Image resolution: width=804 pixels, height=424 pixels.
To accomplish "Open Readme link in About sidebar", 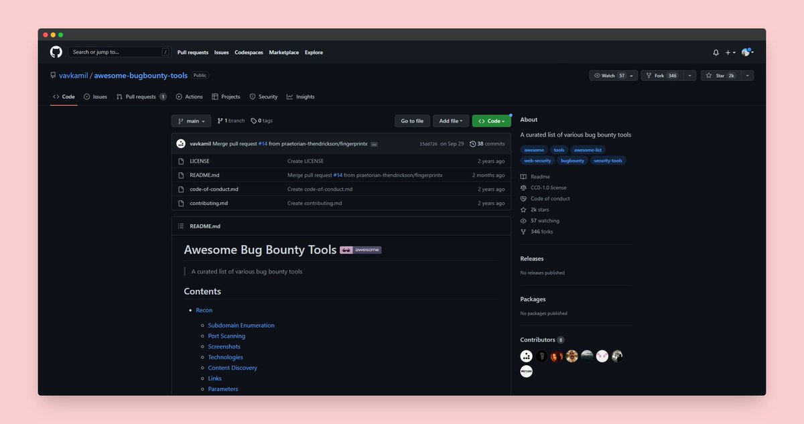I will coord(535,177).
